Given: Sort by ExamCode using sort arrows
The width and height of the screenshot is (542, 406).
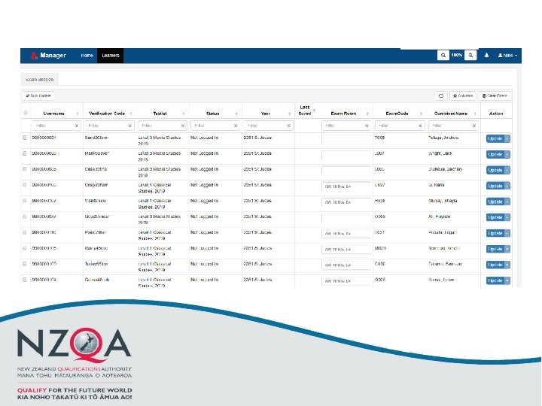Looking at the screenshot, I should click(421, 114).
